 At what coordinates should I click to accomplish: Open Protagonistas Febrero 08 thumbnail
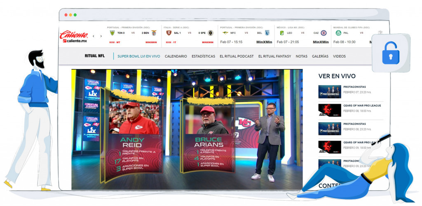click(x=330, y=129)
